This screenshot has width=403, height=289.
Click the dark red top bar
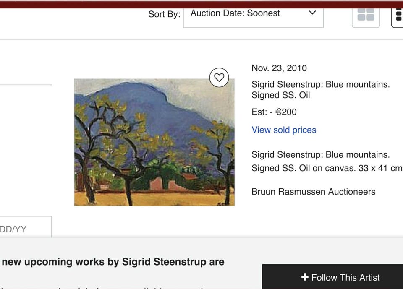tap(201, 4)
